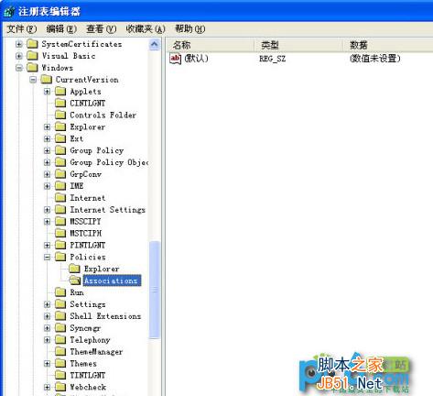The image size is (433, 396).
Task: Click the MSSCIPY folder icon
Action: 60,221
